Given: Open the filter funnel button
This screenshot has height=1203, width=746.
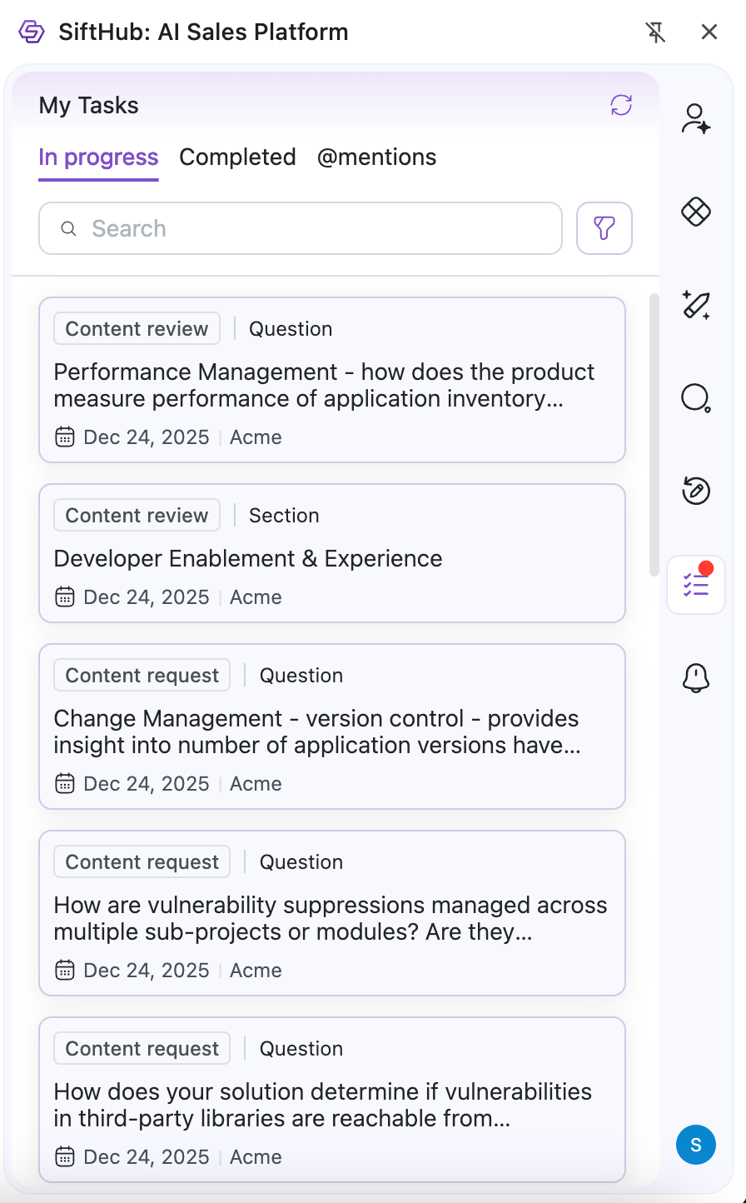Looking at the screenshot, I should click(604, 228).
